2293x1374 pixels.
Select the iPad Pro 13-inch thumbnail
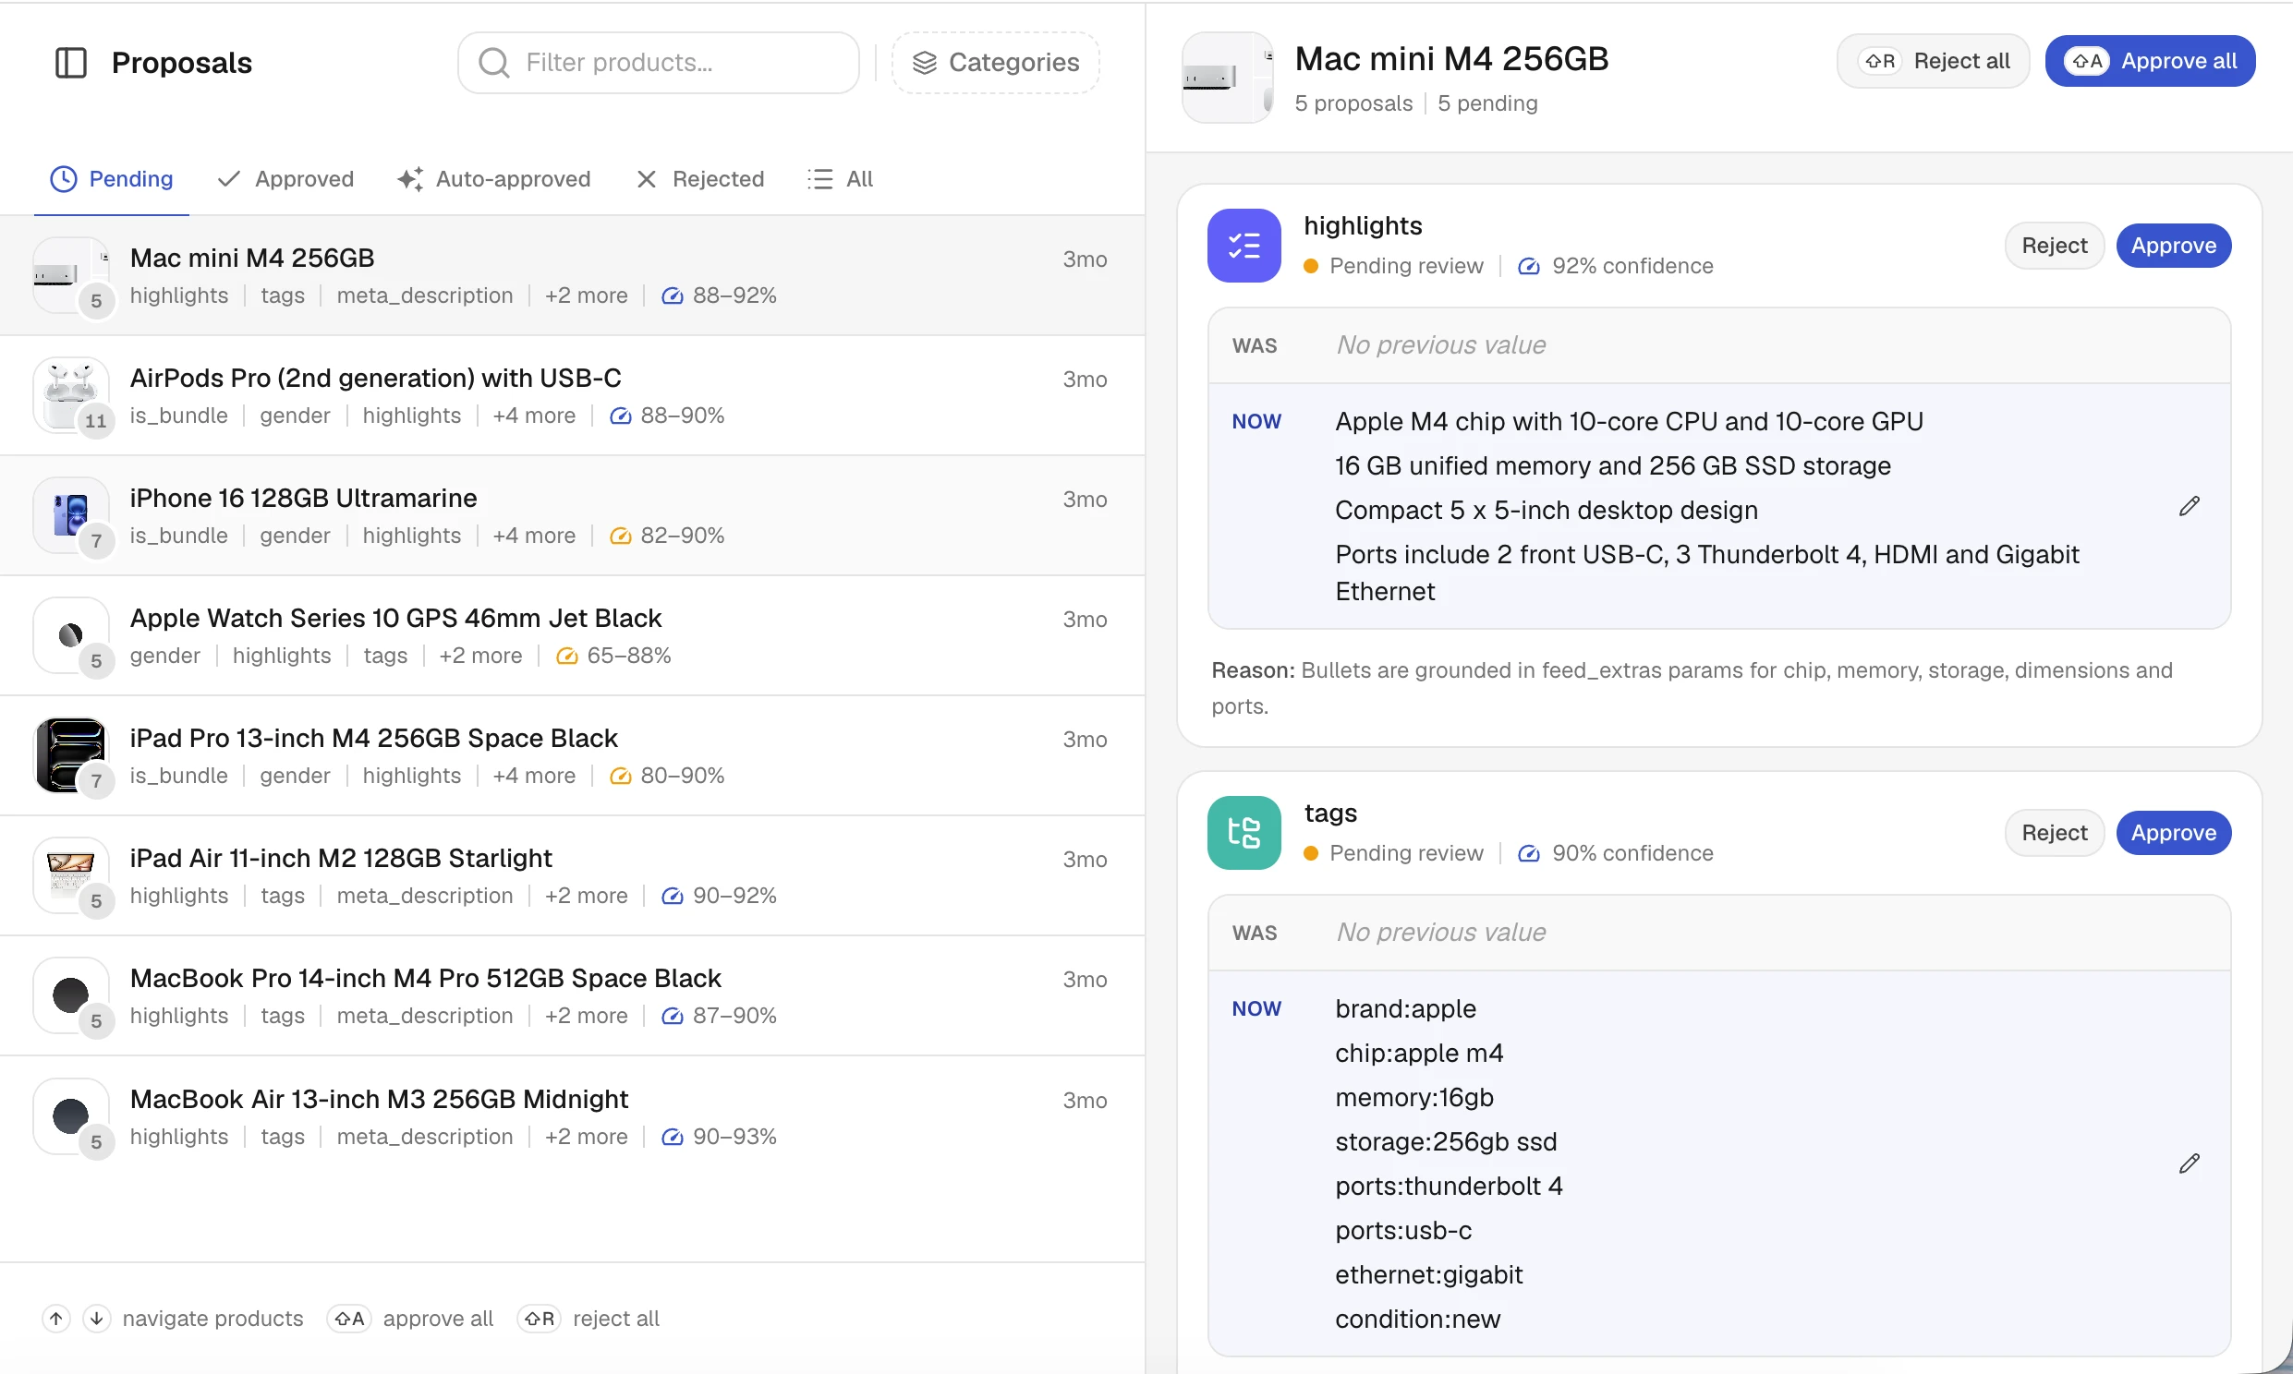click(71, 755)
